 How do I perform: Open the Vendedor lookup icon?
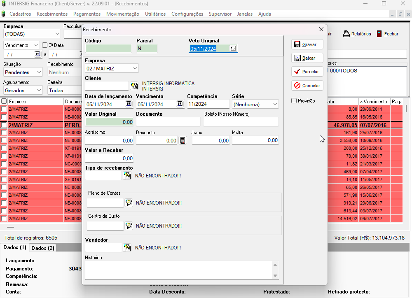127,248
